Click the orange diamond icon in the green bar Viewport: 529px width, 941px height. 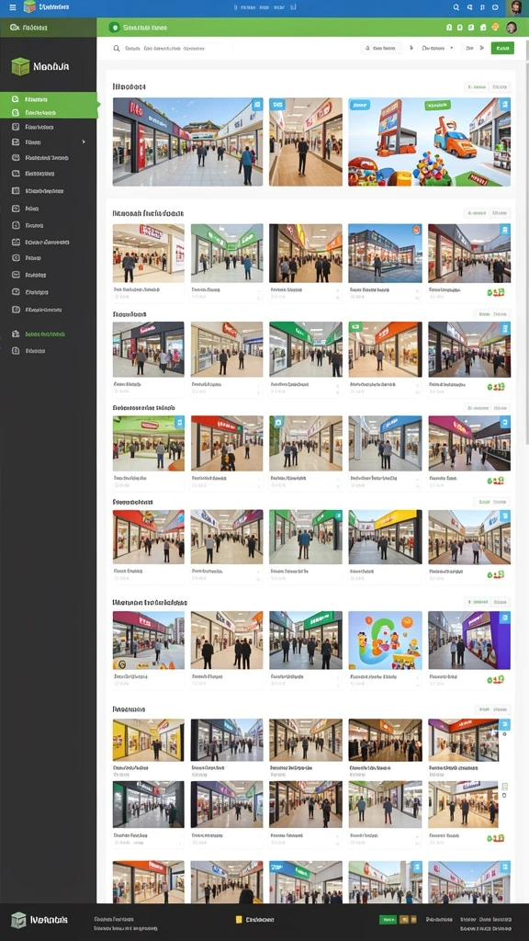pyautogui.click(x=495, y=27)
